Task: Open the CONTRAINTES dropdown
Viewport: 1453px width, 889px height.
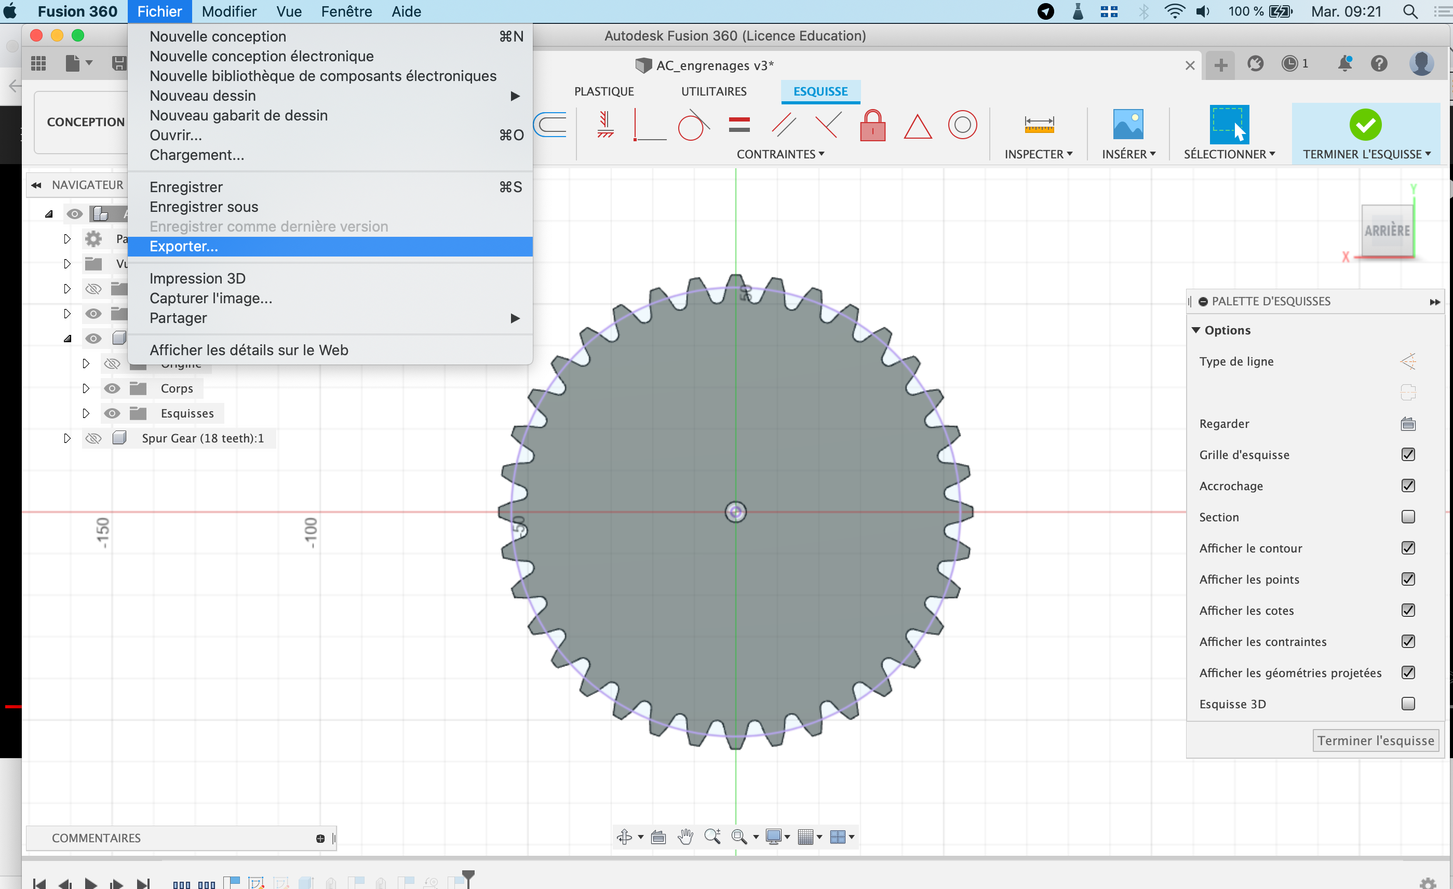Action: point(779,154)
